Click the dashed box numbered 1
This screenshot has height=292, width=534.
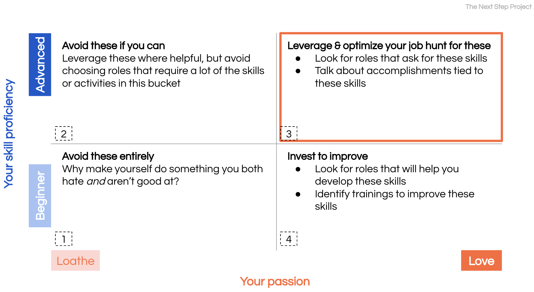(64, 239)
